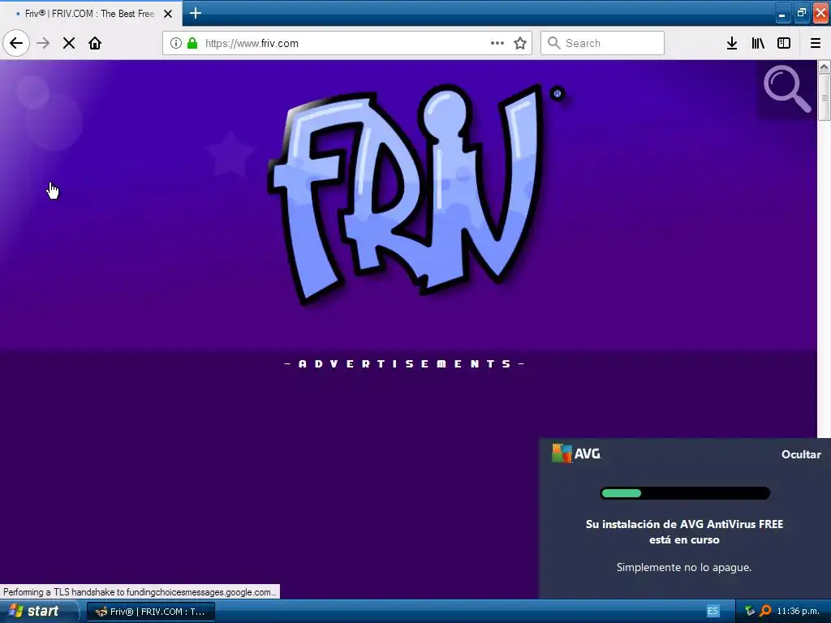
Task: Close the Friv tab
Action: [168, 14]
